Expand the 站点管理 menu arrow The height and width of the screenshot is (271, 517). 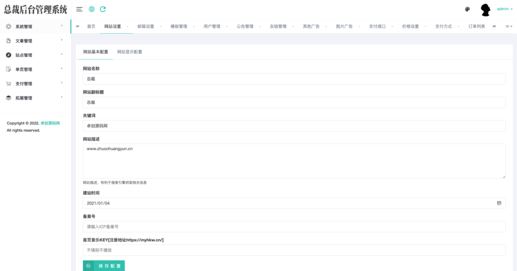62,54
